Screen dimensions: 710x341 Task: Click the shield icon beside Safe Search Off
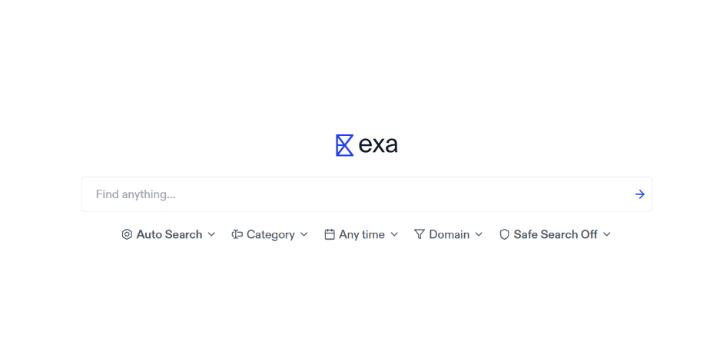504,234
